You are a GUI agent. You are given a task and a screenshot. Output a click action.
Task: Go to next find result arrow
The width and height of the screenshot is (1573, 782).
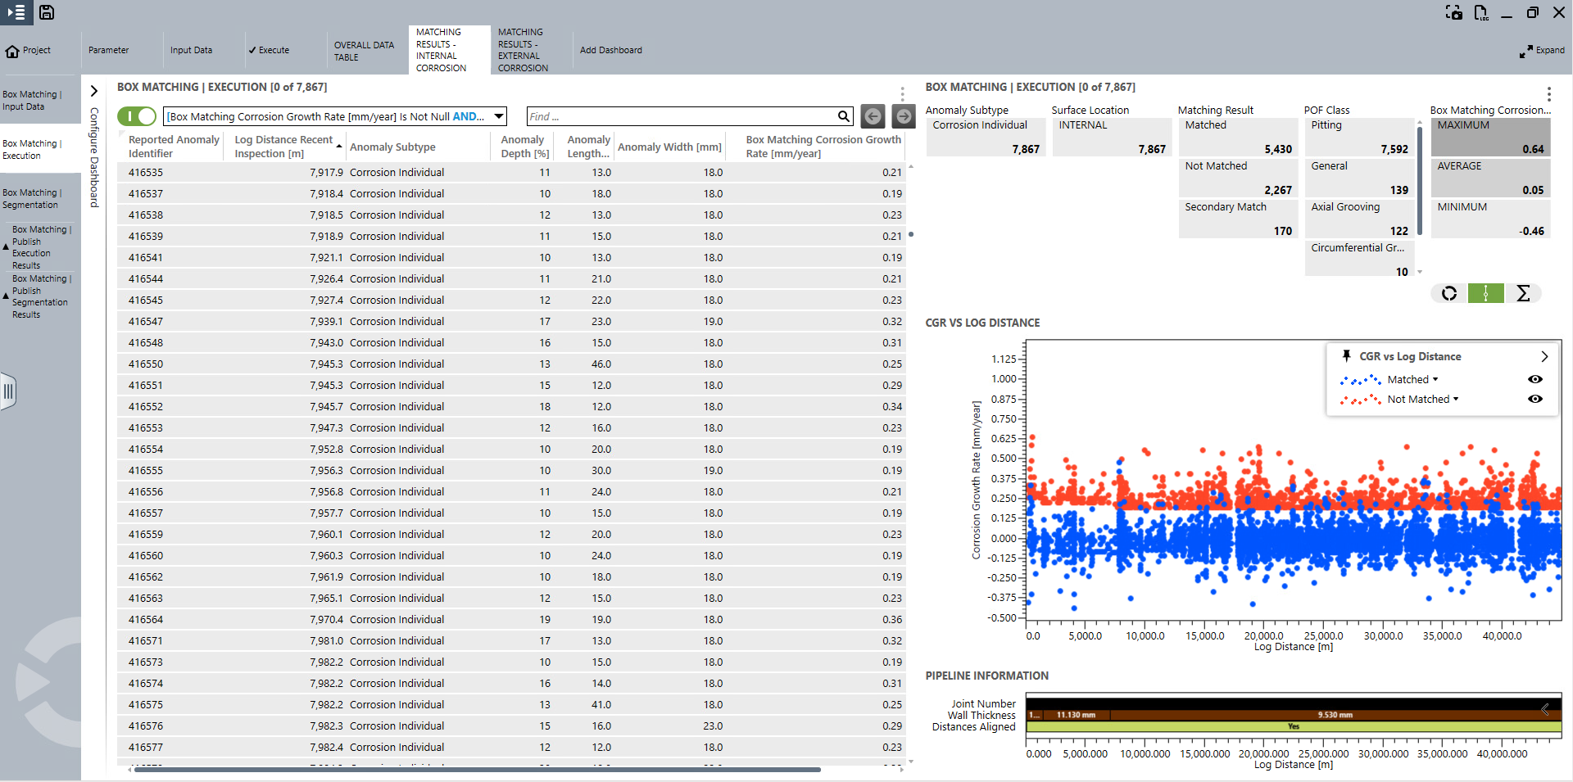click(x=904, y=116)
